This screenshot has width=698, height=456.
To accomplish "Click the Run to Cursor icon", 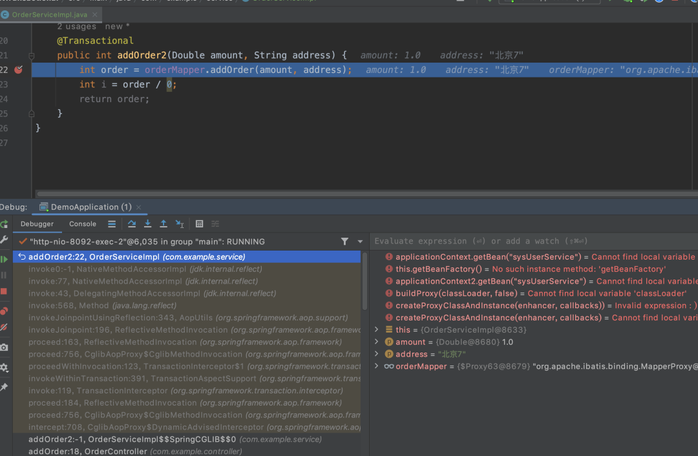I will tap(180, 223).
